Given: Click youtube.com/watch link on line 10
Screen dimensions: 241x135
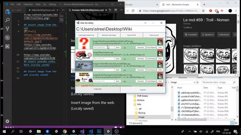Looking at the screenshot, I should 39,56.
